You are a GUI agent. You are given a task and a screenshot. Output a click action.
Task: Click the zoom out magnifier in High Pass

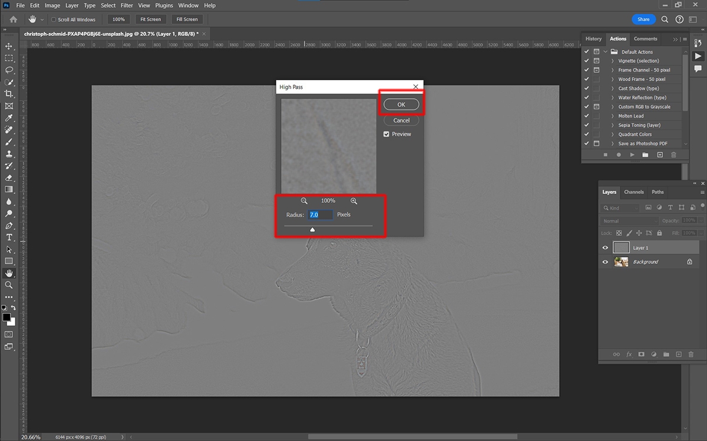[304, 201]
